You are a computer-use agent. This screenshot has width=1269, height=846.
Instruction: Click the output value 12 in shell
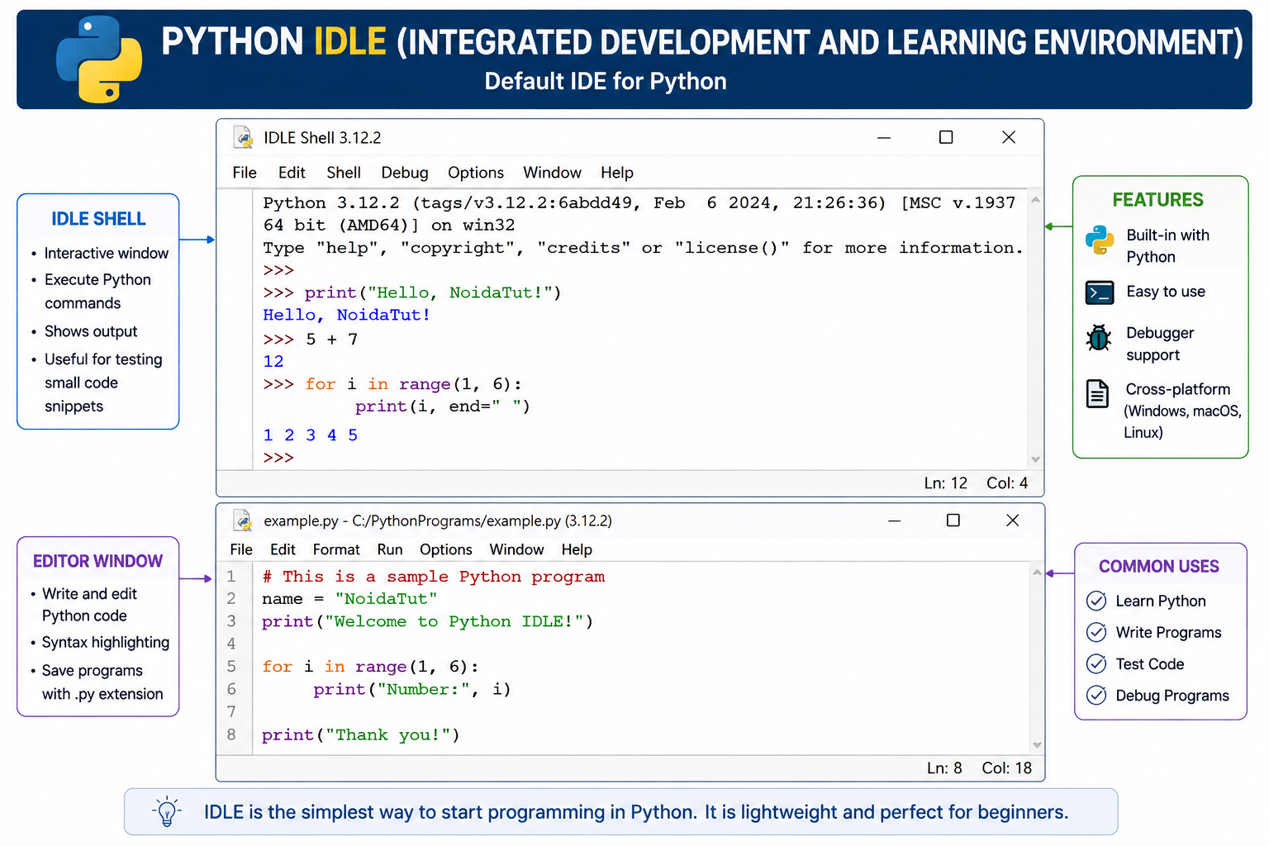click(x=273, y=362)
